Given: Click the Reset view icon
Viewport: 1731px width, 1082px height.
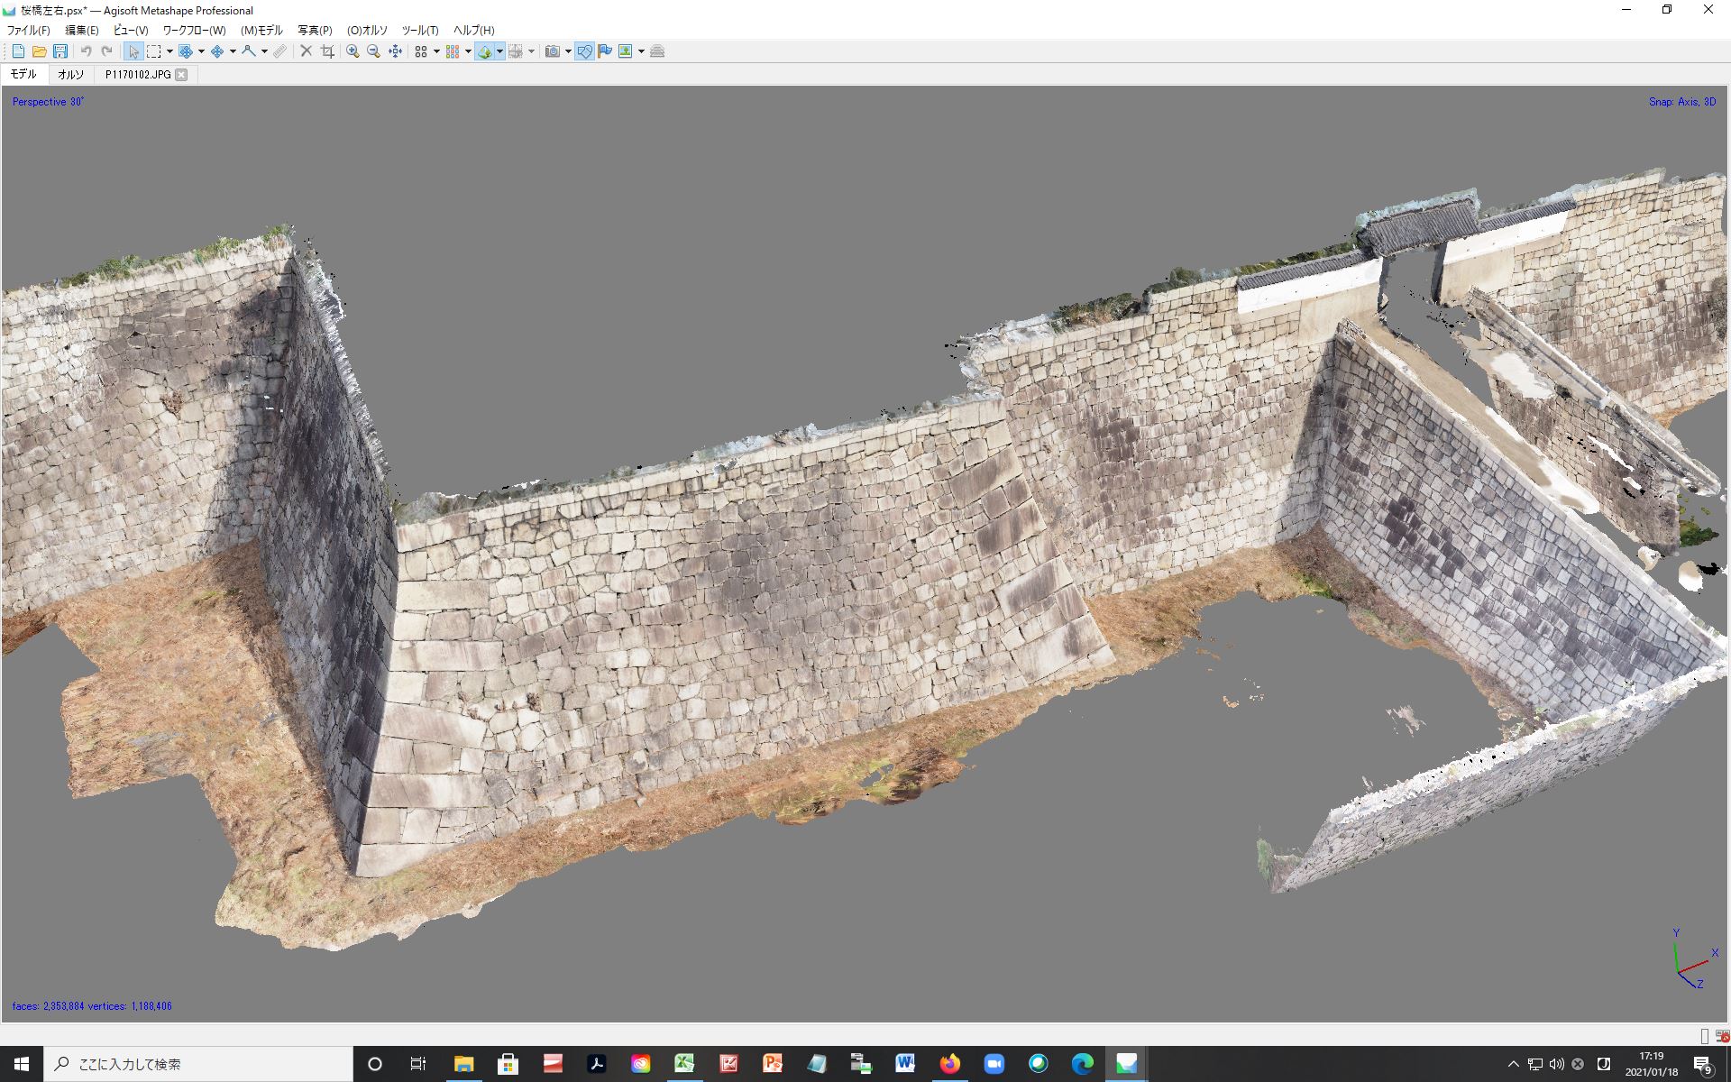Looking at the screenshot, I should click(395, 51).
